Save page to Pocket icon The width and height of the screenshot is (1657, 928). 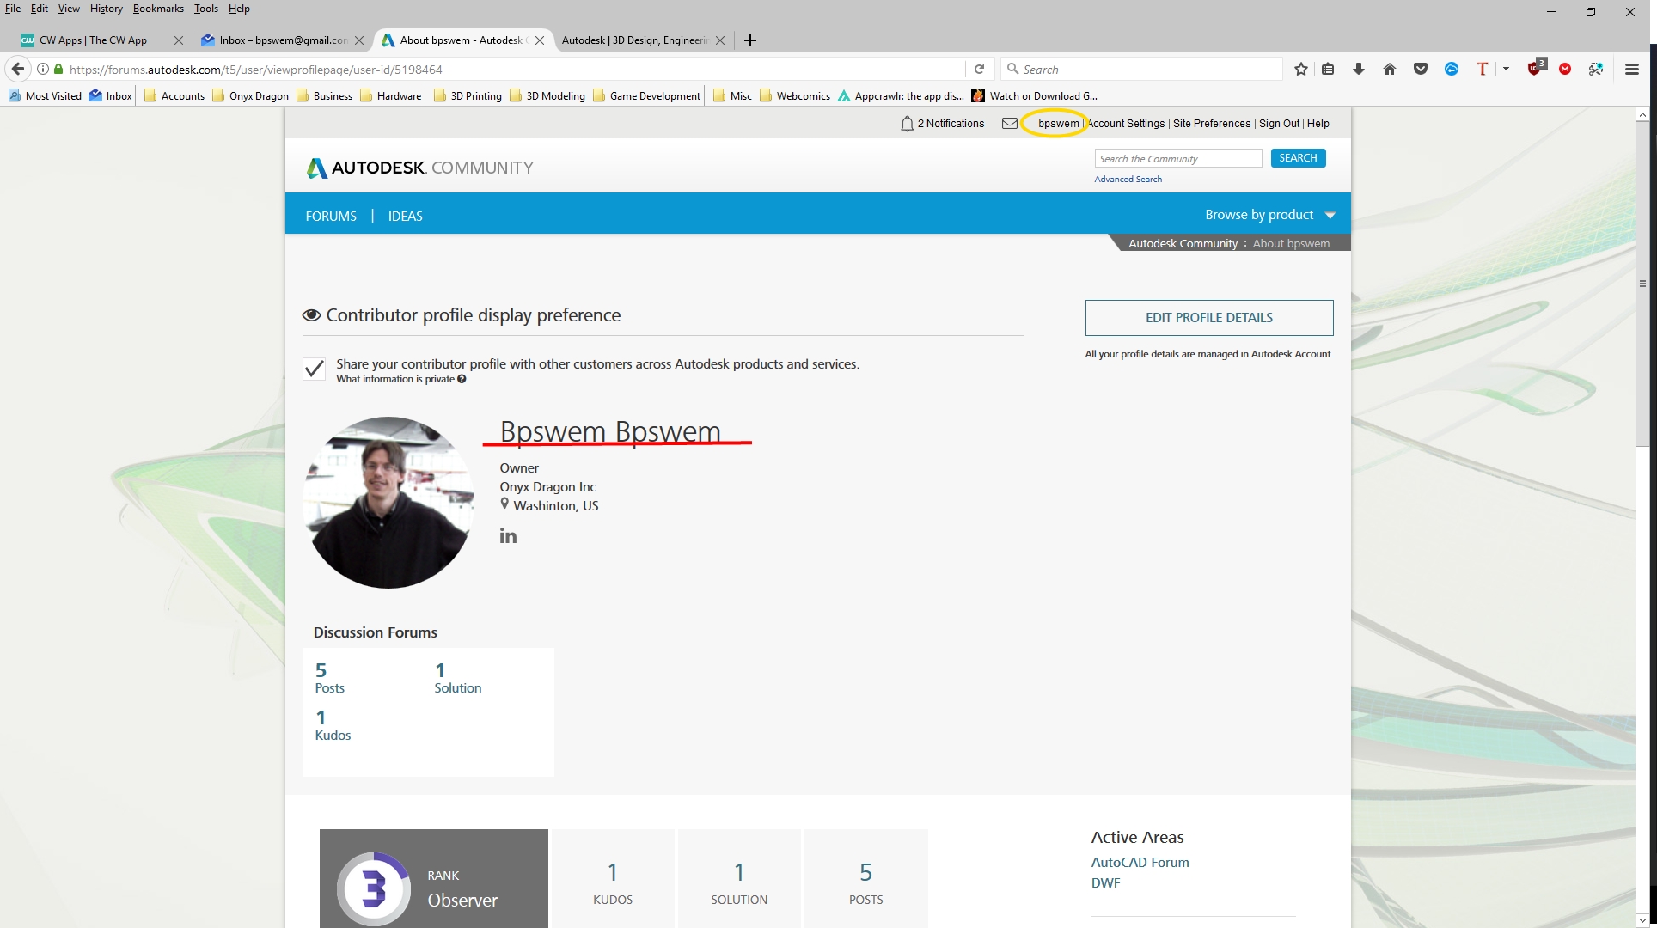pyautogui.click(x=1421, y=70)
